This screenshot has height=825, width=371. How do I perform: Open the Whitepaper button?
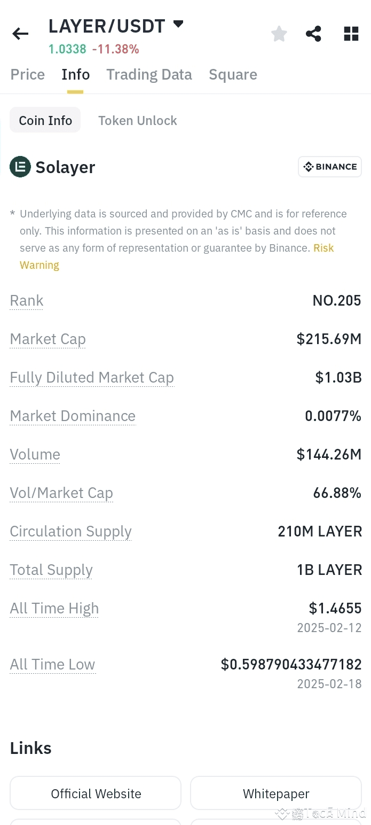pyautogui.click(x=276, y=793)
